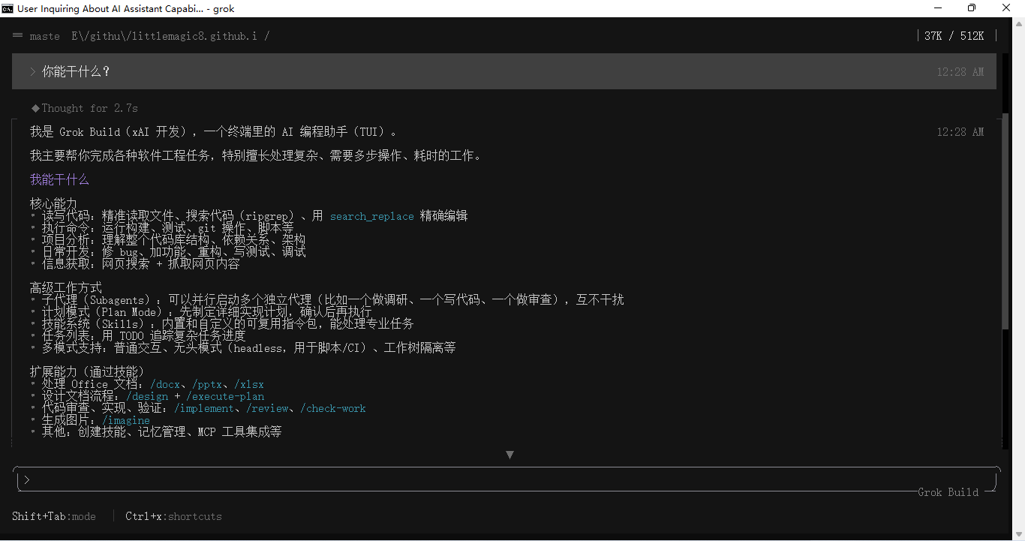The width and height of the screenshot is (1025, 541).
Task: Click the search_replace code term
Action: pos(372,216)
